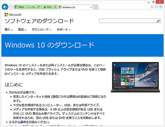Go back with the blue back arrow

5,7
